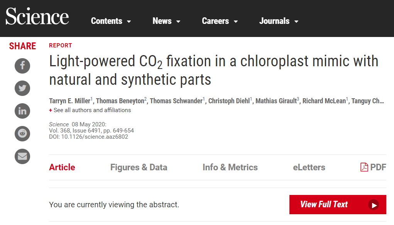
Task: Expand the News dropdown menu
Action: (166, 21)
